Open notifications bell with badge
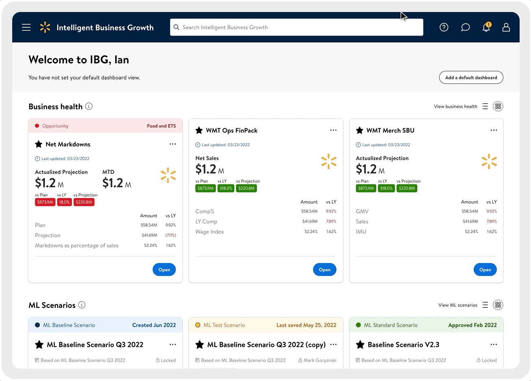531x381 pixels. point(486,27)
